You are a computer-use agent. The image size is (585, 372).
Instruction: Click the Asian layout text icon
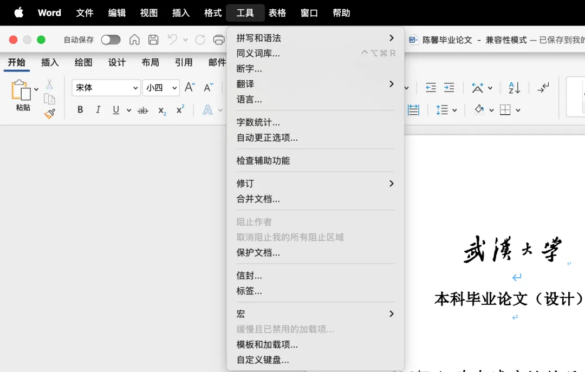(478, 88)
